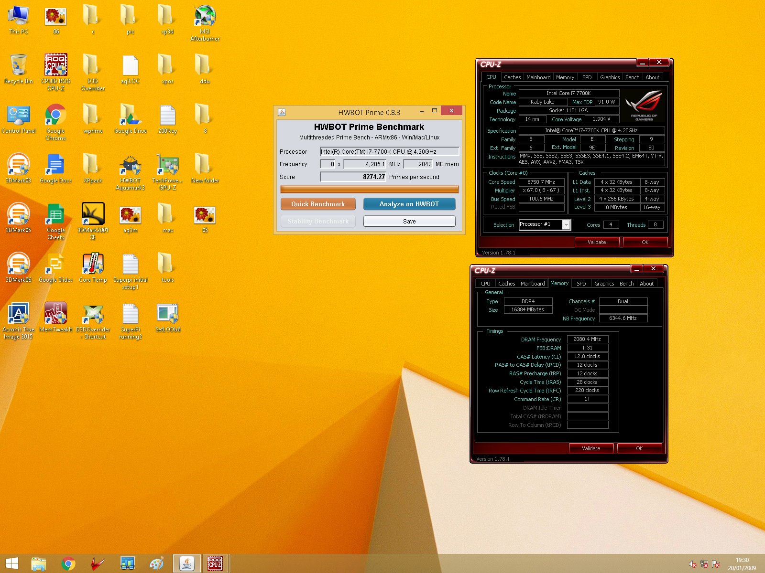Select Bench tab in upper CPU-Z window
Image resolution: width=765 pixels, height=573 pixels.
tap(632, 77)
